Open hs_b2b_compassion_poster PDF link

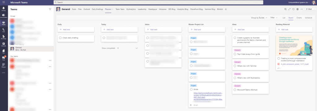coord(295,64)
